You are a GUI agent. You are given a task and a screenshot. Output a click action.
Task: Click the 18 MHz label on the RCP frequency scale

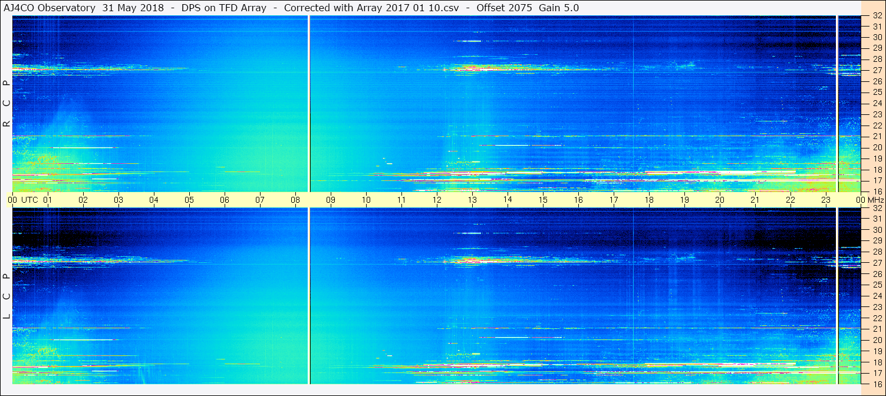[877, 170]
